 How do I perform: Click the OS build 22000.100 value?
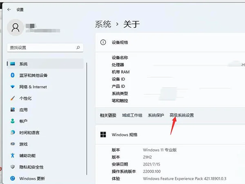(152, 171)
